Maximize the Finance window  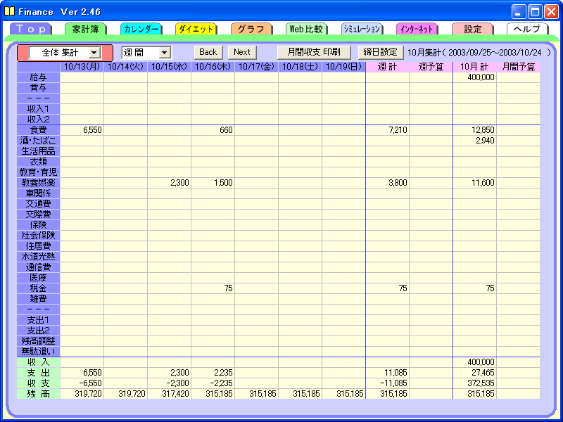(x=535, y=12)
